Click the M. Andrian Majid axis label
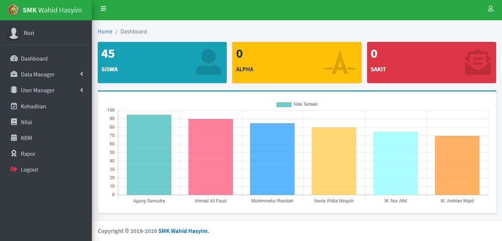This screenshot has height=241, width=502. click(x=457, y=201)
